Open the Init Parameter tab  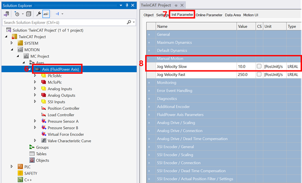(x=182, y=15)
